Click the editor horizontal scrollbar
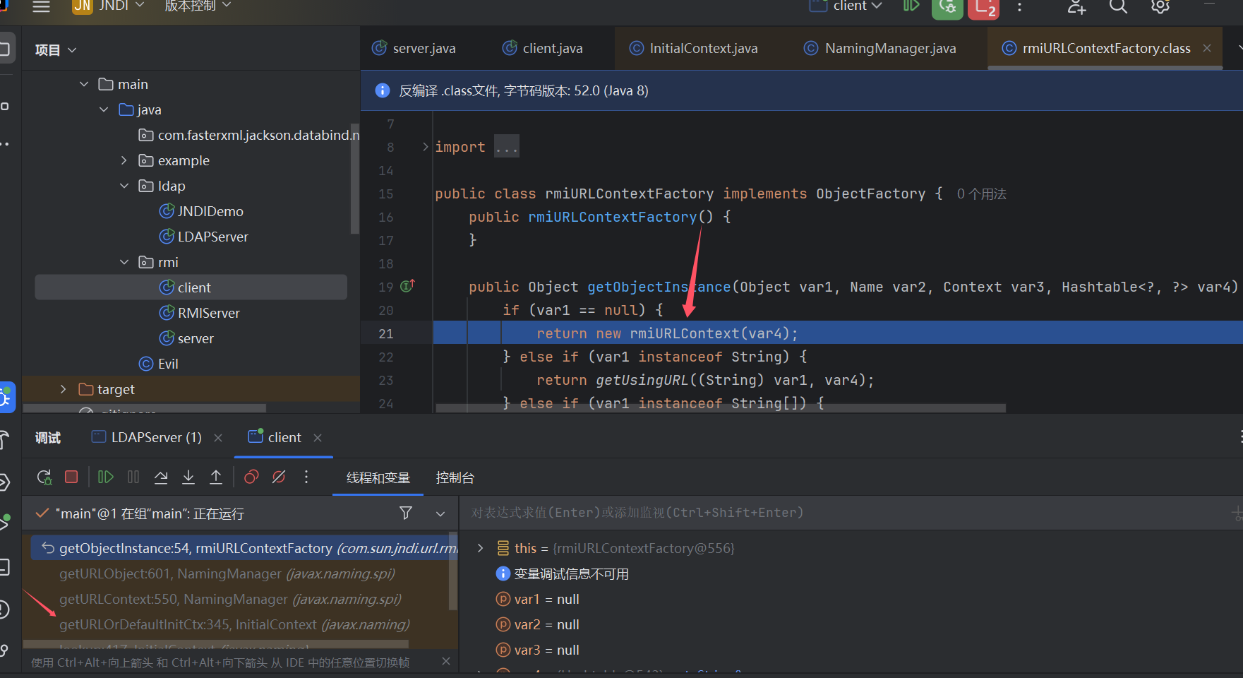1243x678 pixels. [x=721, y=408]
